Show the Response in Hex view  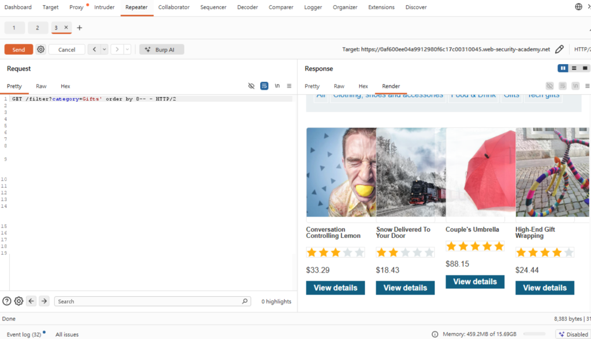pos(364,86)
